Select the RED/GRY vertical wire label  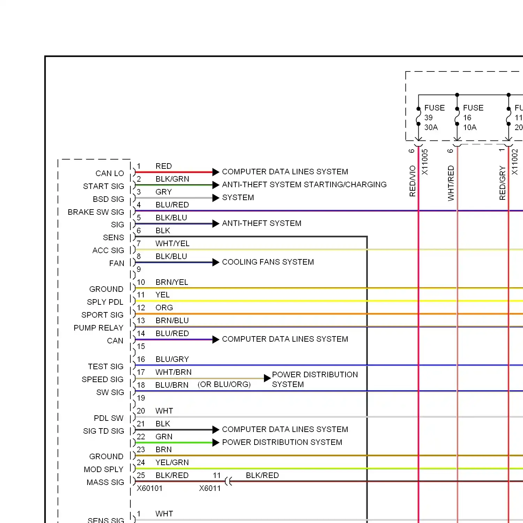[502, 183]
